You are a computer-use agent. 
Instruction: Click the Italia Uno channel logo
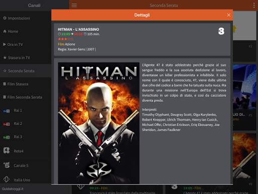click(x=7, y=179)
